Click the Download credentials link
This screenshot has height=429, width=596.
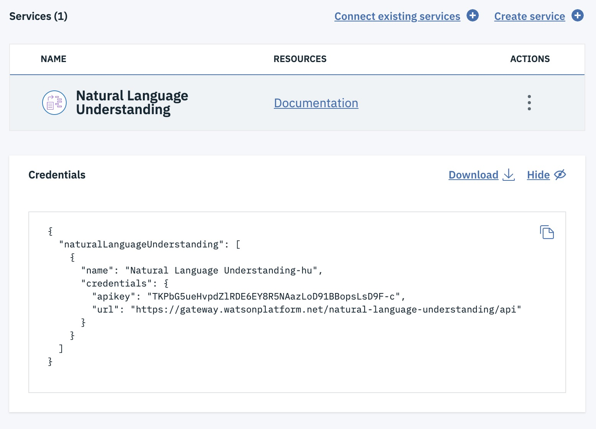[473, 175]
